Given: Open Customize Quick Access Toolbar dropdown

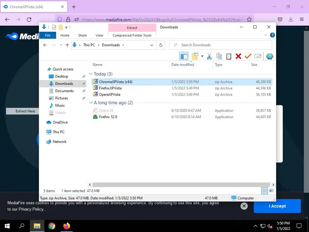Looking at the screenshot, I should 66,27.
